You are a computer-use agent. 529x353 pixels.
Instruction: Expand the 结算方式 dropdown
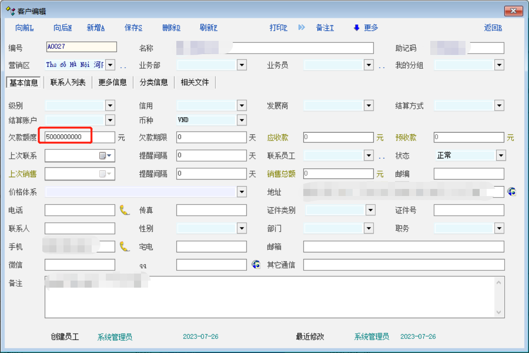coord(499,106)
